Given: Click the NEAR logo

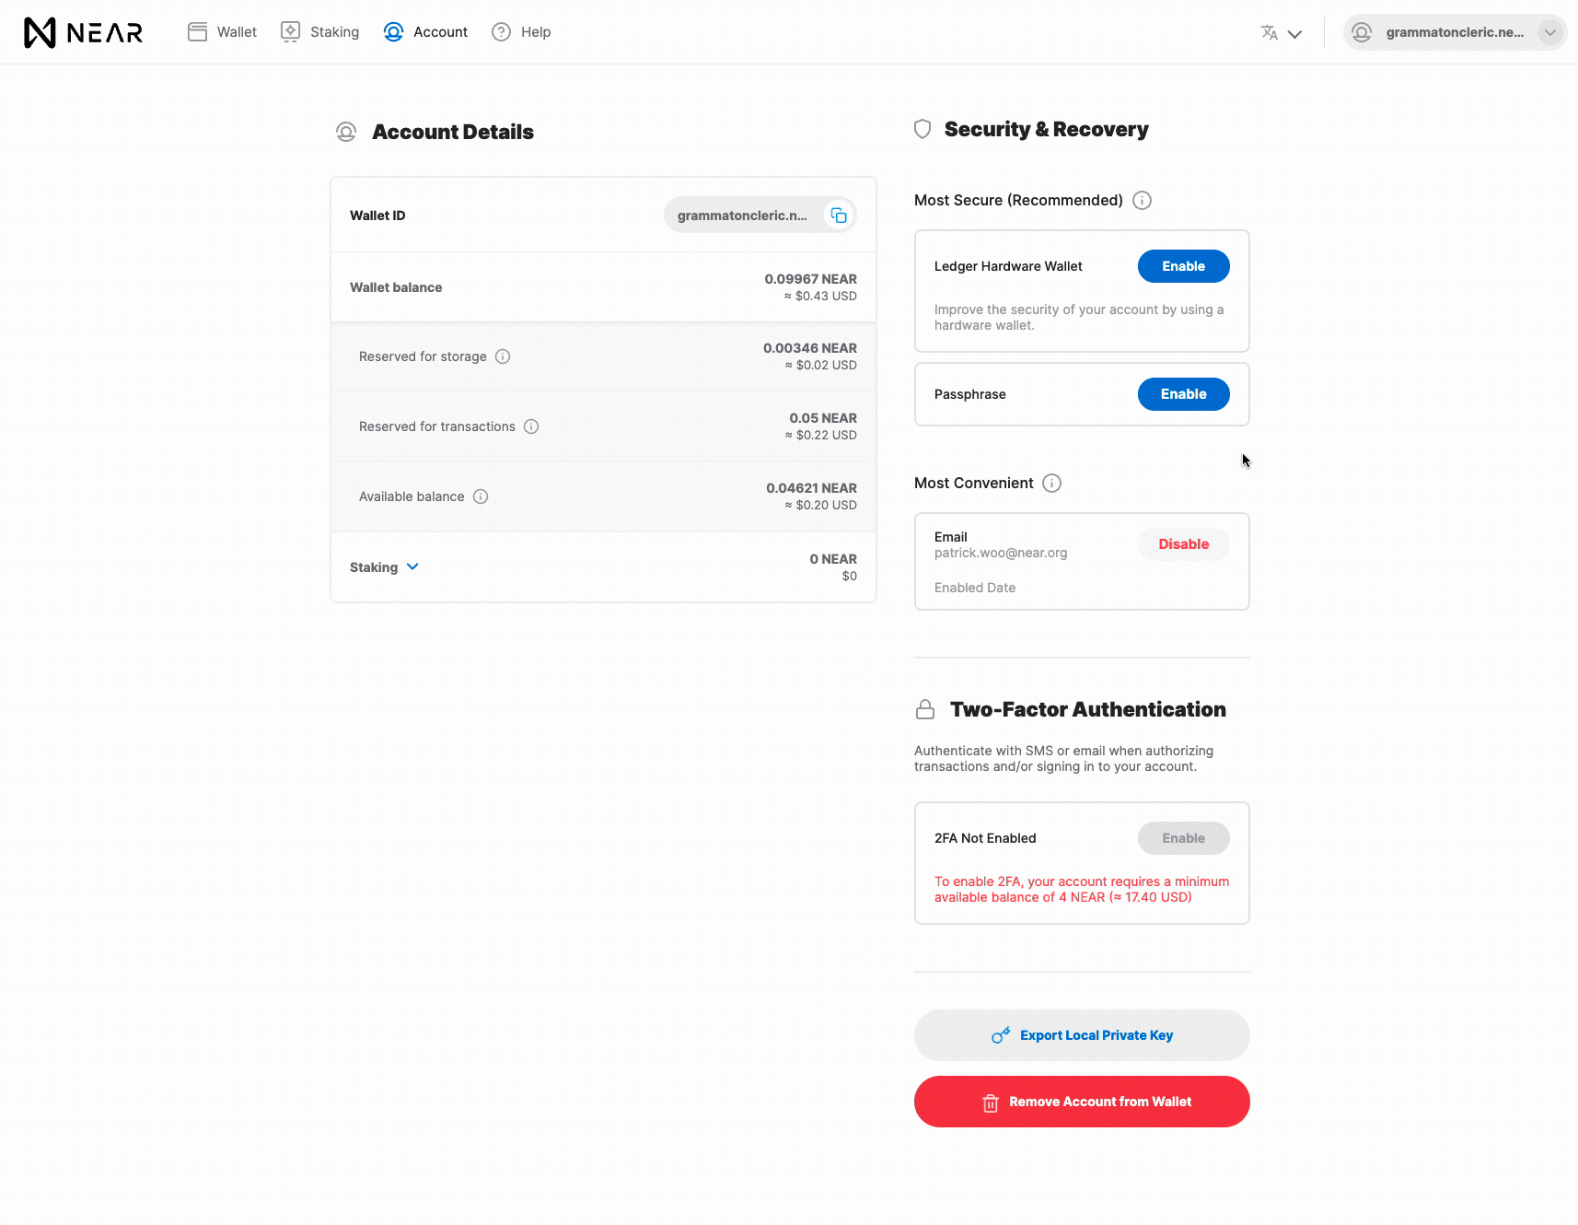Looking at the screenshot, I should (83, 32).
